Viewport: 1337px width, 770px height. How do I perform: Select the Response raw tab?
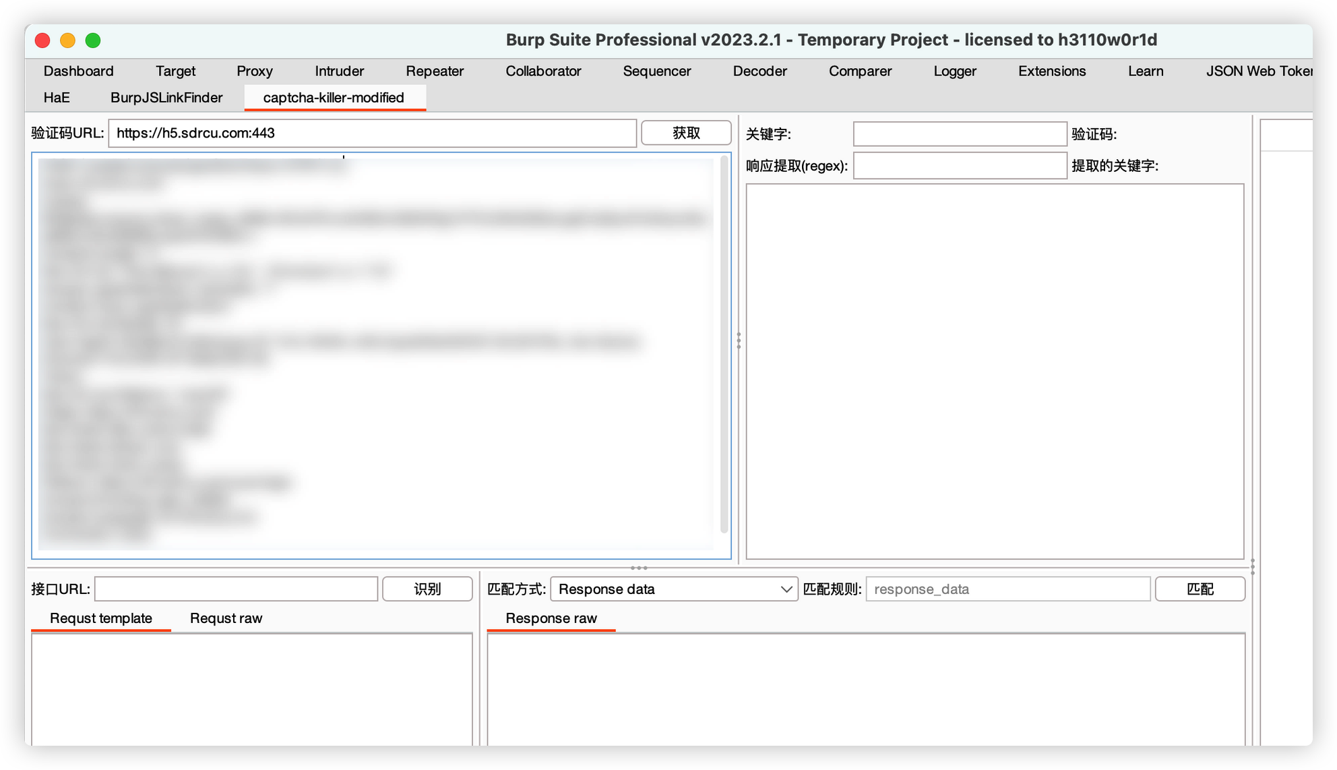(x=551, y=618)
